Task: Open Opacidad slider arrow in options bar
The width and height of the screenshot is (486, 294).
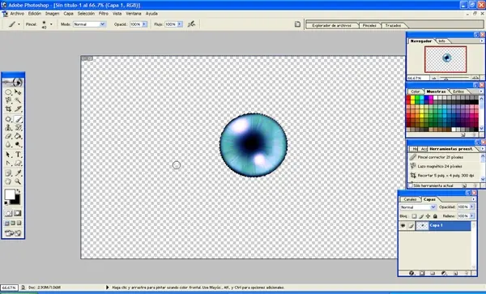Action: (144, 24)
